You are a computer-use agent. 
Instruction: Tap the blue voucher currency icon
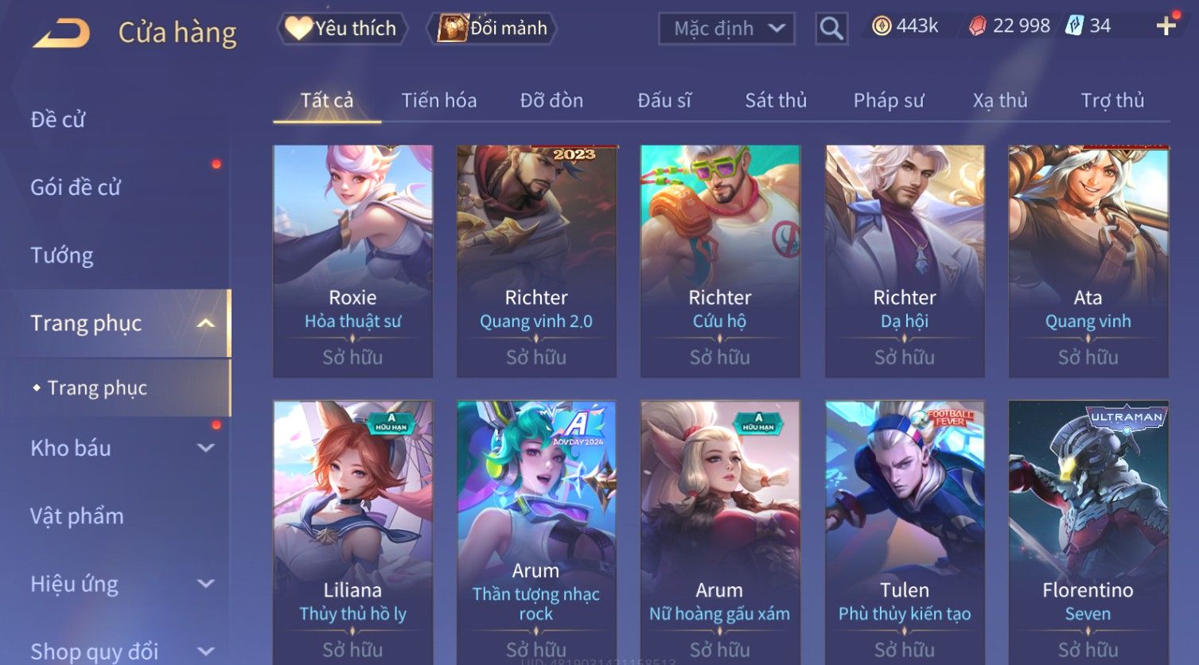pos(1075,25)
